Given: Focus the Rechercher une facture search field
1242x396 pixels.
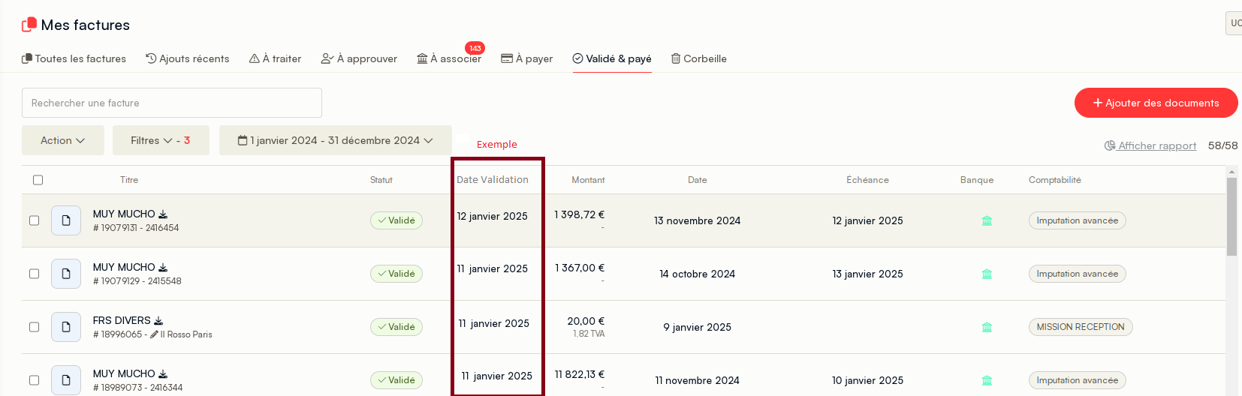Looking at the screenshot, I should [172, 103].
